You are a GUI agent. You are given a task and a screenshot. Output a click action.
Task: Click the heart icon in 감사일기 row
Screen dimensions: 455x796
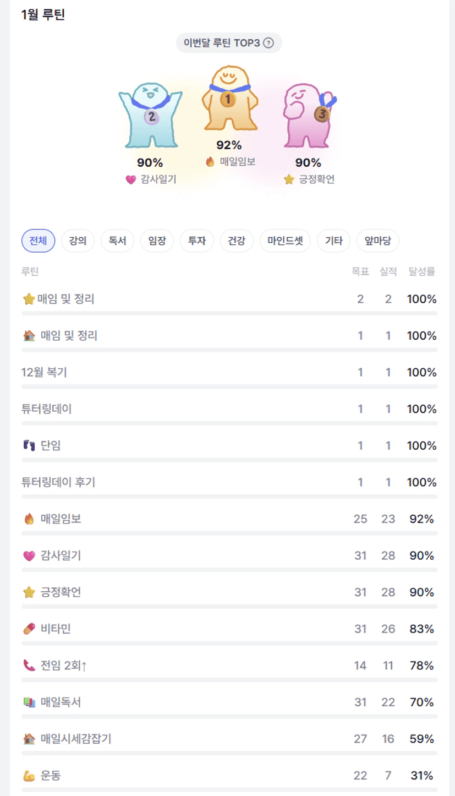point(29,556)
